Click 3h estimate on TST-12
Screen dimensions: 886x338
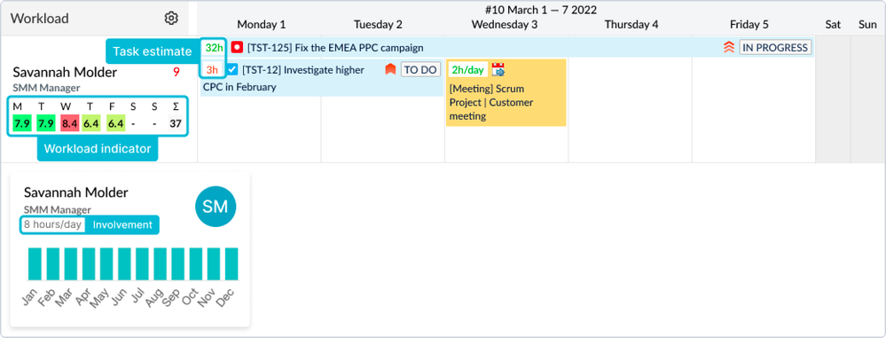coord(213,70)
